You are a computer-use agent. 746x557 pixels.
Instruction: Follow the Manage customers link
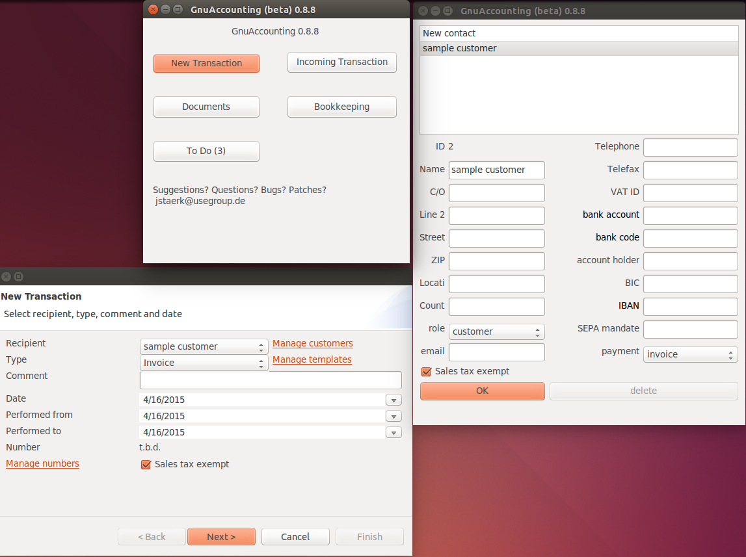tap(313, 343)
